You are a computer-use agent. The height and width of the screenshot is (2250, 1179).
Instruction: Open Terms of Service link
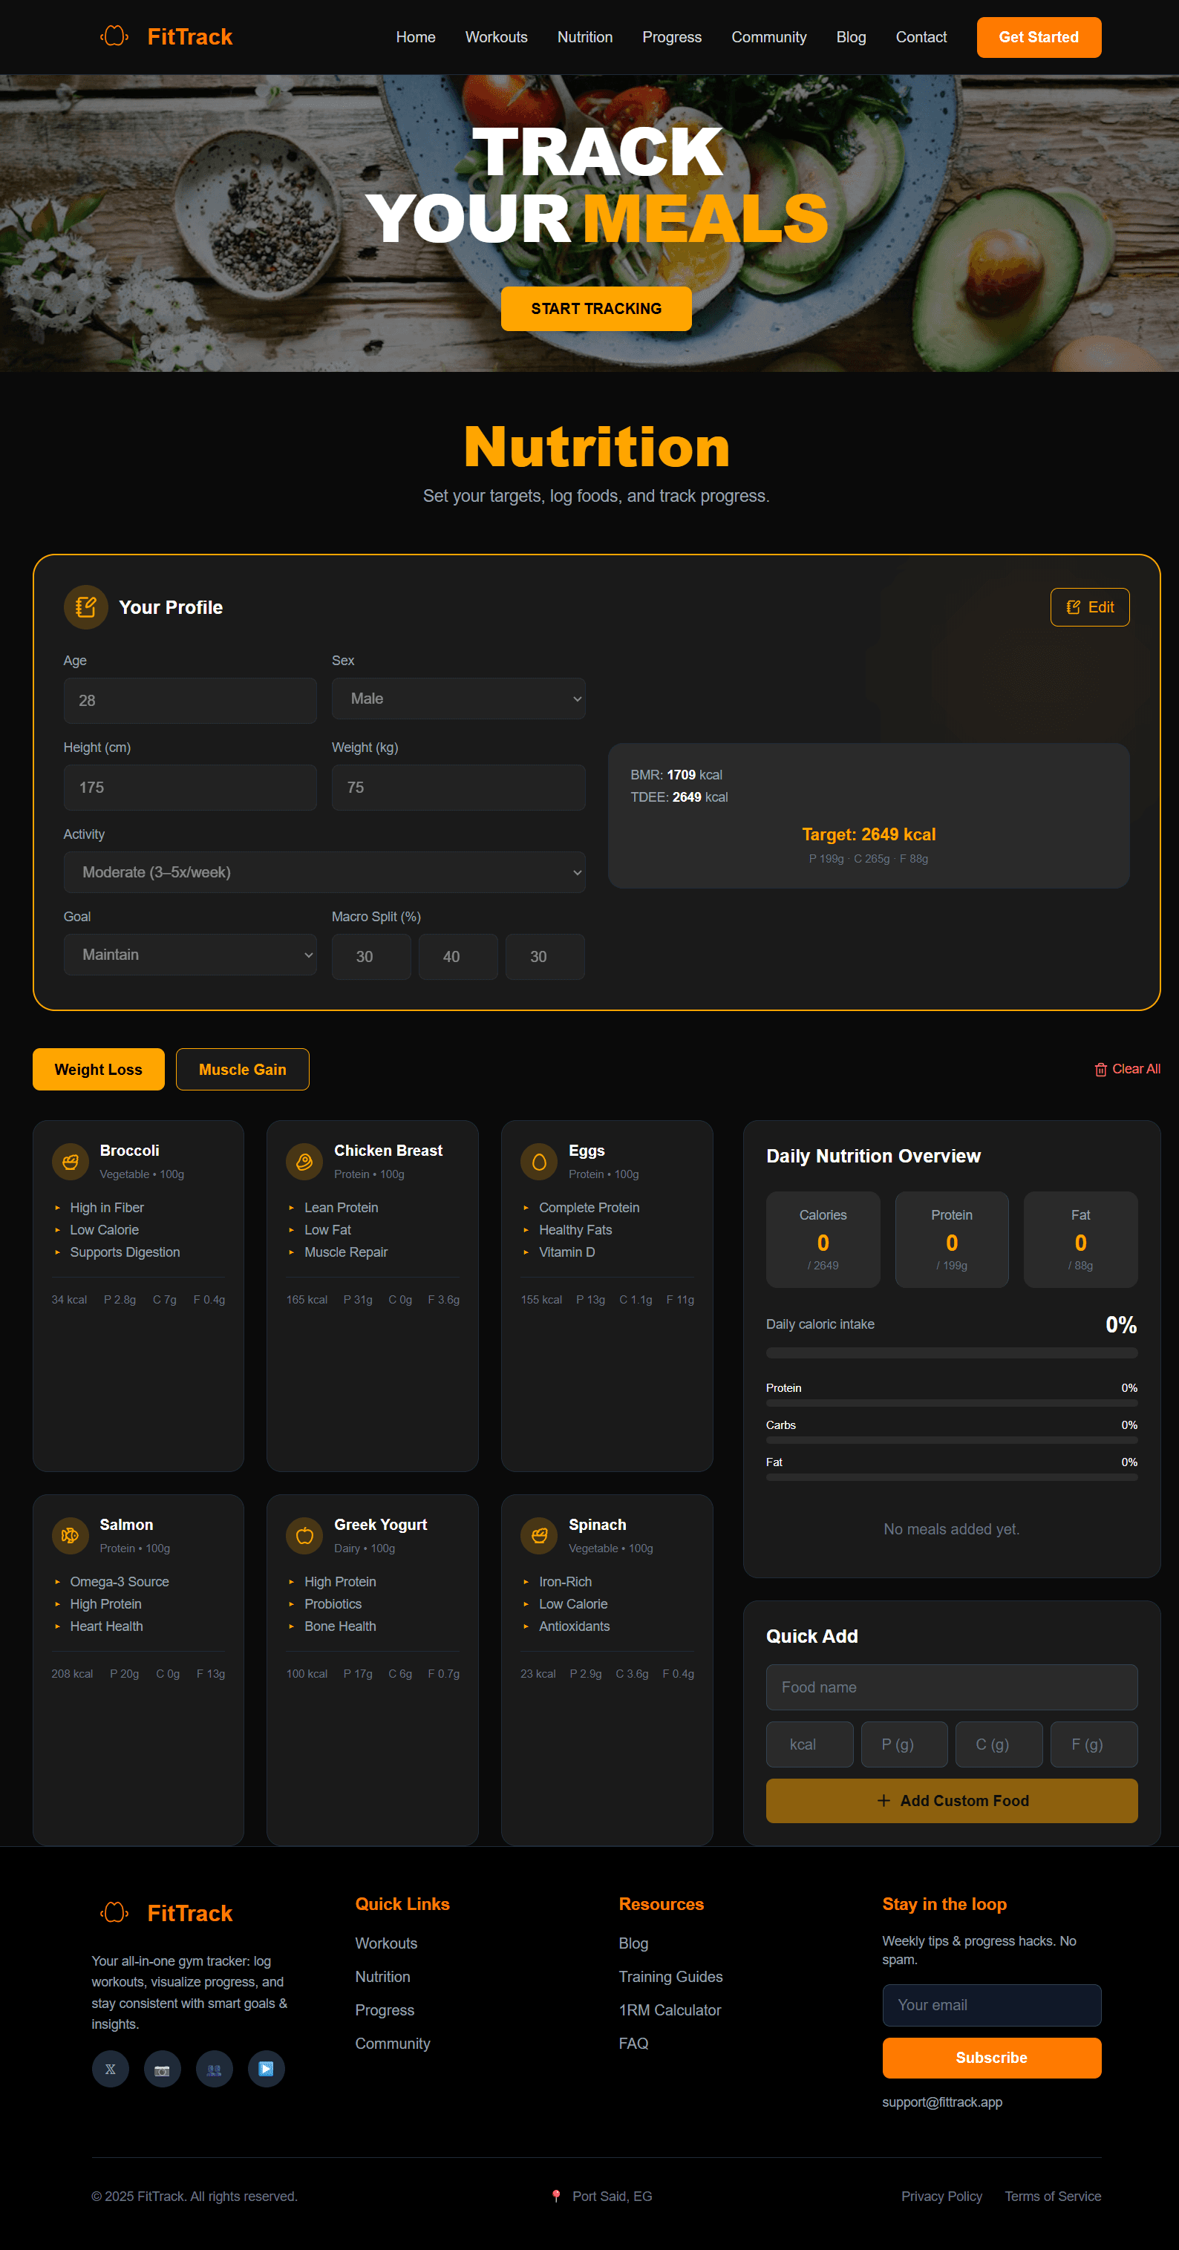1052,2196
